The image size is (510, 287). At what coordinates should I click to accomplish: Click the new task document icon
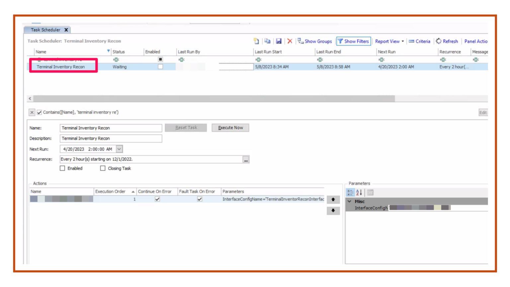click(x=256, y=41)
